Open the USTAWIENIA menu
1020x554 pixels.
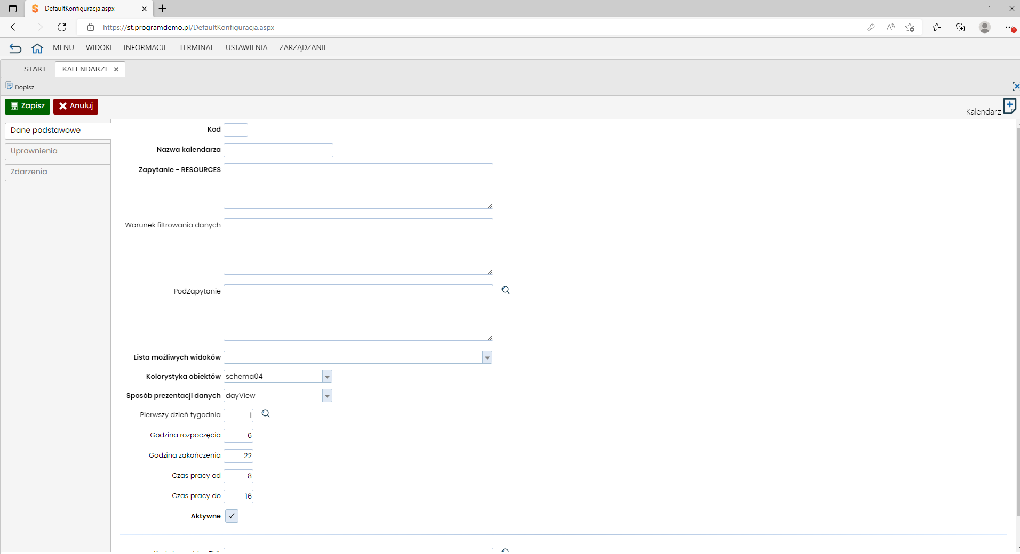pyautogui.click(x=246, y=48)
